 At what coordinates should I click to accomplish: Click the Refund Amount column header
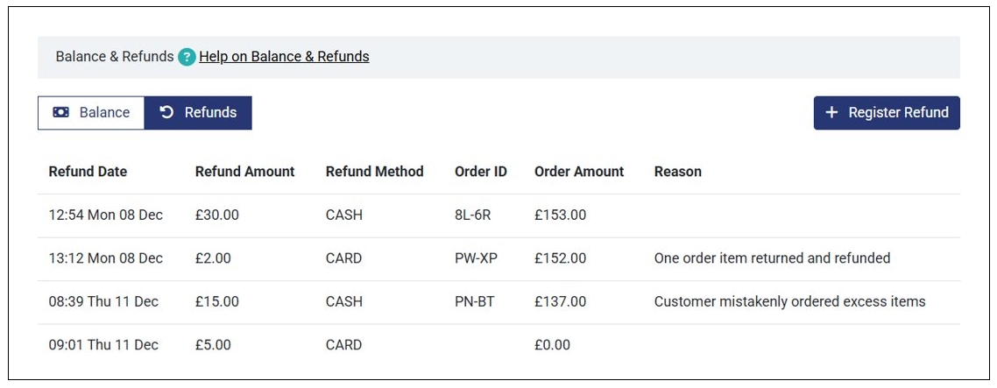click(244, 172)
